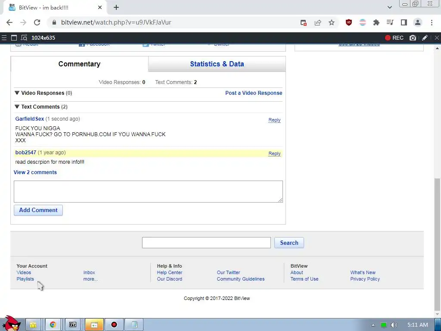The height and width of the screenshot is (331, 441).
Task: Click the Search button
Action: tap(289, 243)
